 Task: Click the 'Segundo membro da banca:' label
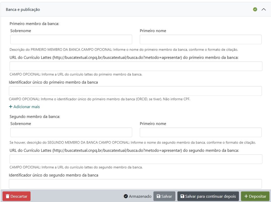coord(35,117)
